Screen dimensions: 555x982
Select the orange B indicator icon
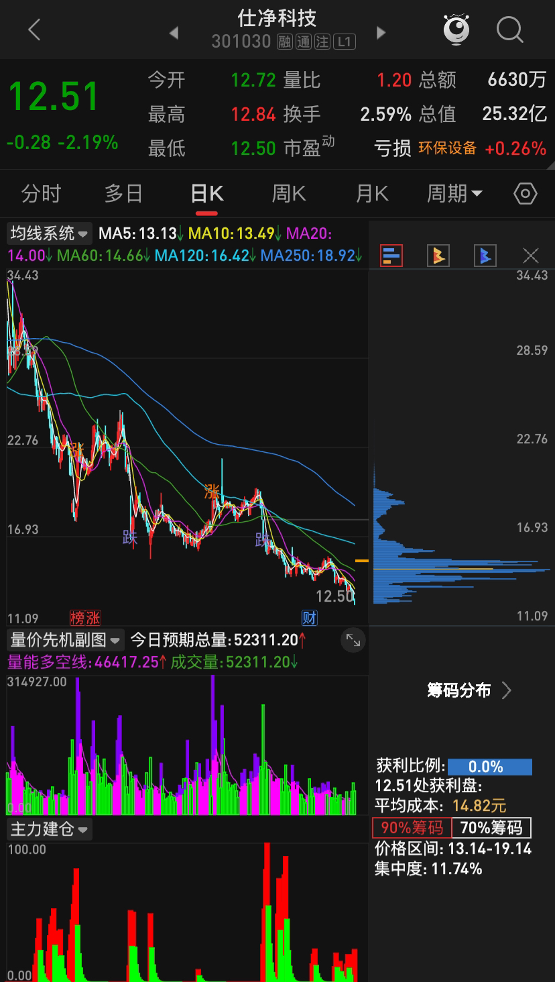(x=438, y=255)
